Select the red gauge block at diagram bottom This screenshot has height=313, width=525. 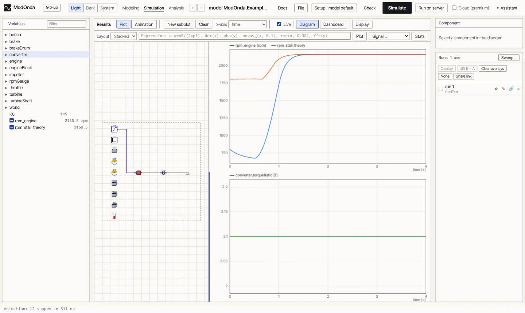click(114, 217)
